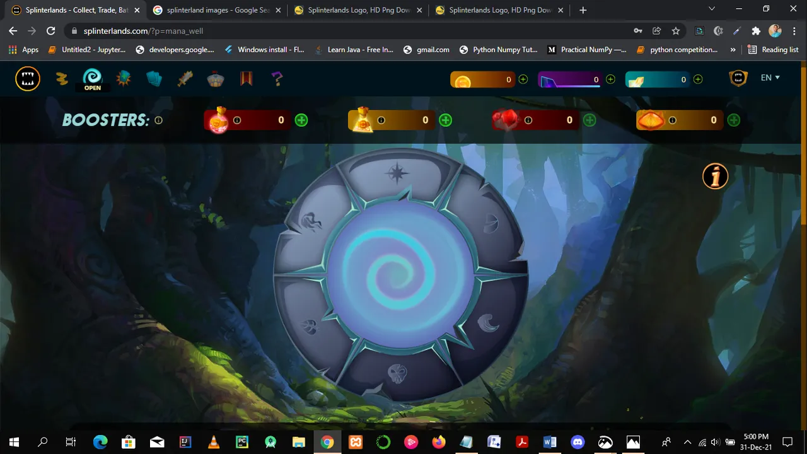Switch to the splinterland images Google Search tab
Screen dimensions: 807x454
[217, 10]
